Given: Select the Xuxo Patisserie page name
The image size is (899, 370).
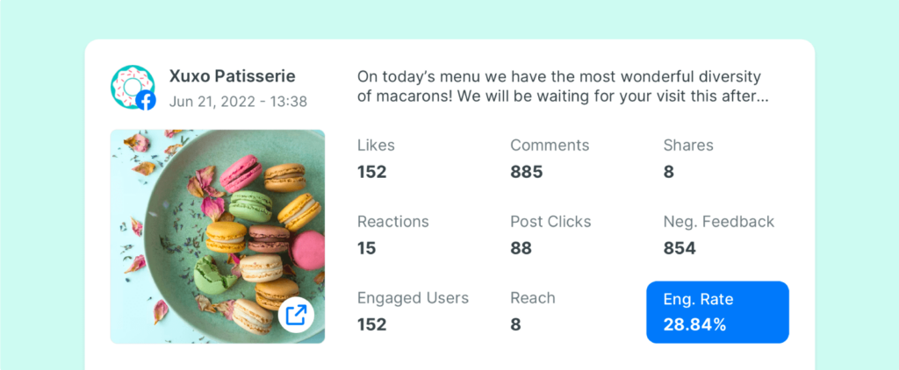Looking at the screenshot, I should click(x=232, y=76).
